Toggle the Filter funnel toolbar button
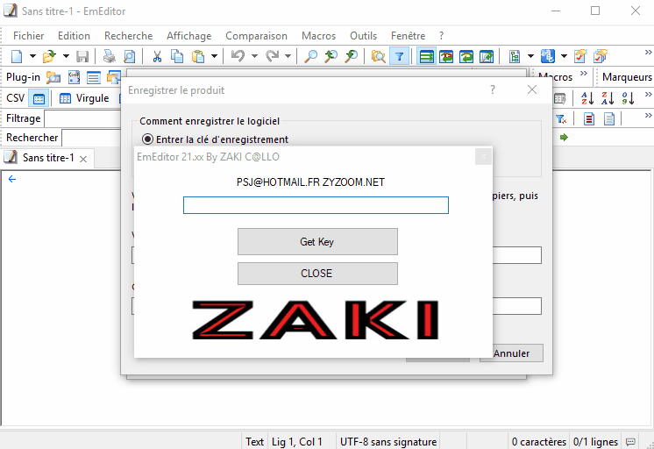This screenshot has height=449, width=654. click(399, 56)
